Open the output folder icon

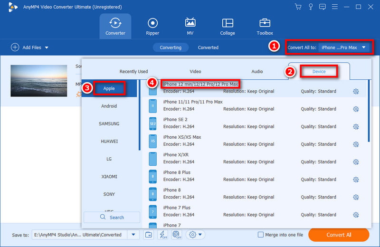click(149, 235)
